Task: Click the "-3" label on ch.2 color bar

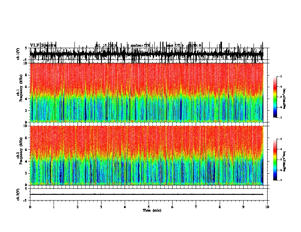Action: point(280,139)
